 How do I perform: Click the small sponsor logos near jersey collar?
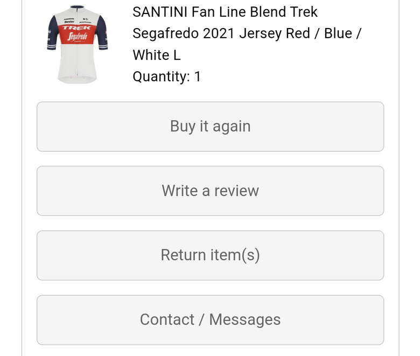(x=77, y=20)
